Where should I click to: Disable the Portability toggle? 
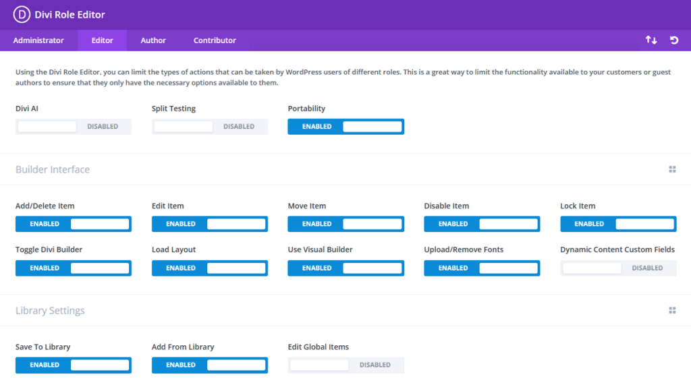click(345, 126)
